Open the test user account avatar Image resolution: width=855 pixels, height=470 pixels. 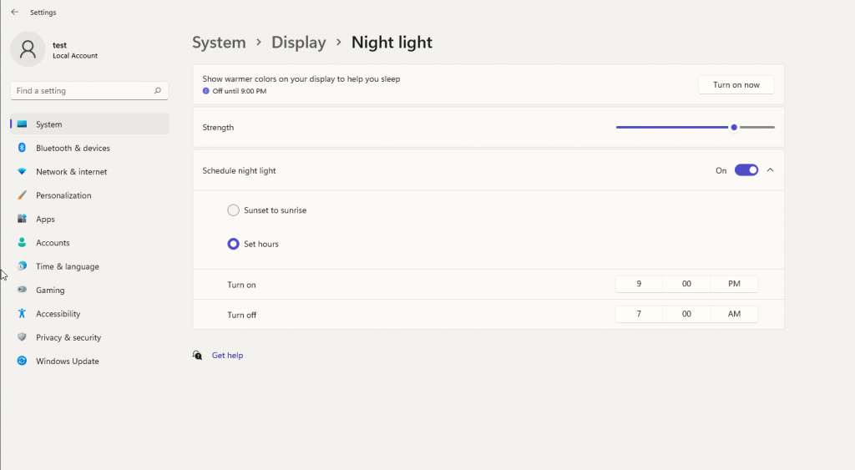pos(28,49)
